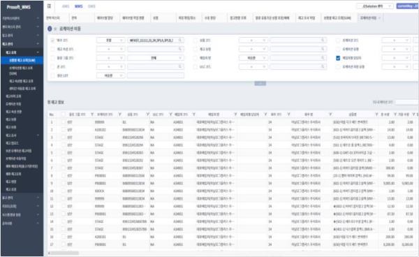Open filter funnel on the ULC column header
The image size is (419, 257).
pos(170,115)
